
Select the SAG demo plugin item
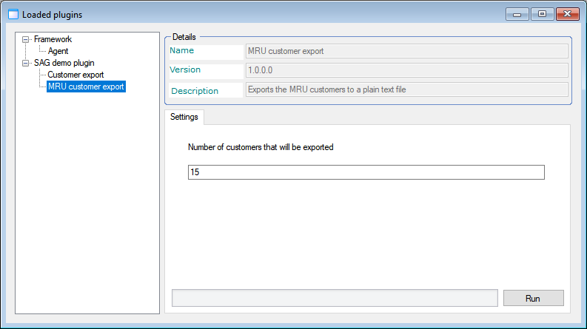[x=64, y=63]
